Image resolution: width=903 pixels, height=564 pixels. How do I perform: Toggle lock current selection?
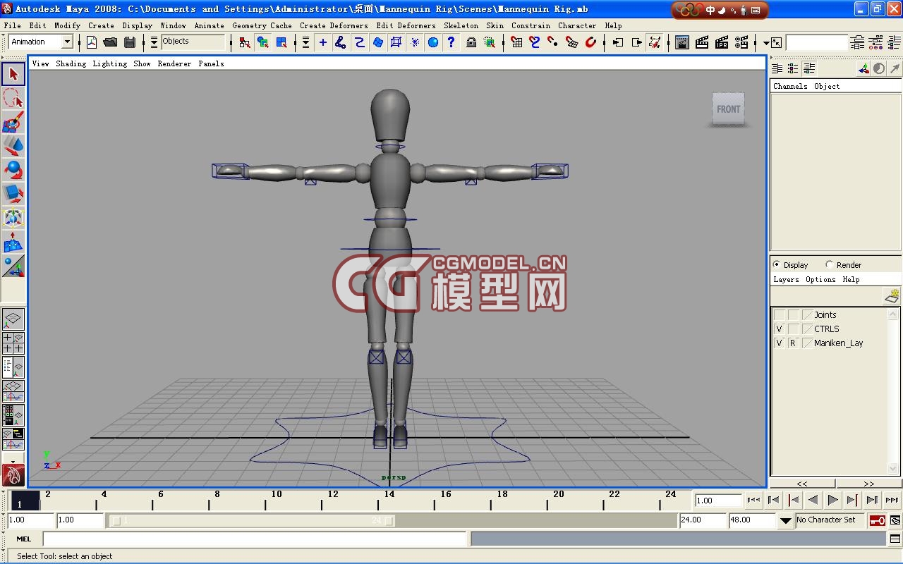(x=471, y=42)
